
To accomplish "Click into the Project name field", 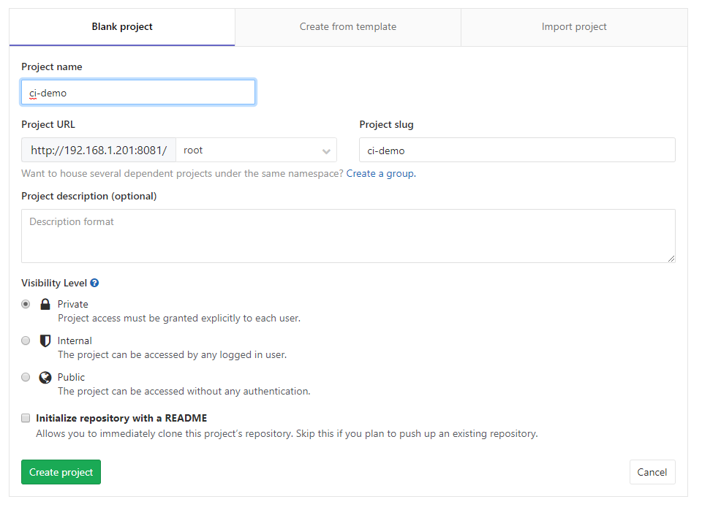I will (138, 92).
